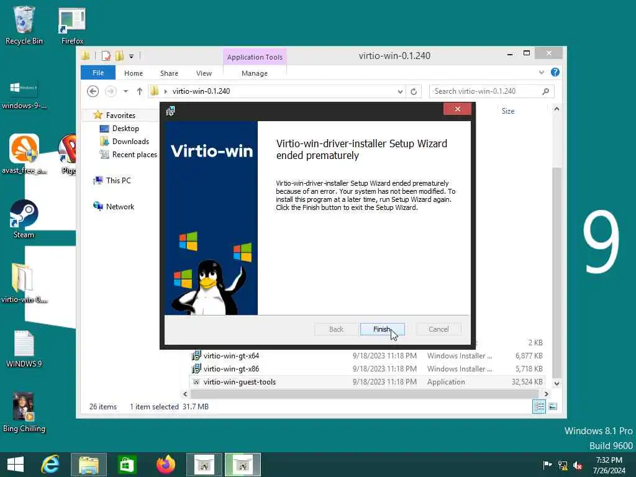Click horizontal scrollbar left arrow
The width and height of the screenshot is (636, 477).
click(185, 394)
